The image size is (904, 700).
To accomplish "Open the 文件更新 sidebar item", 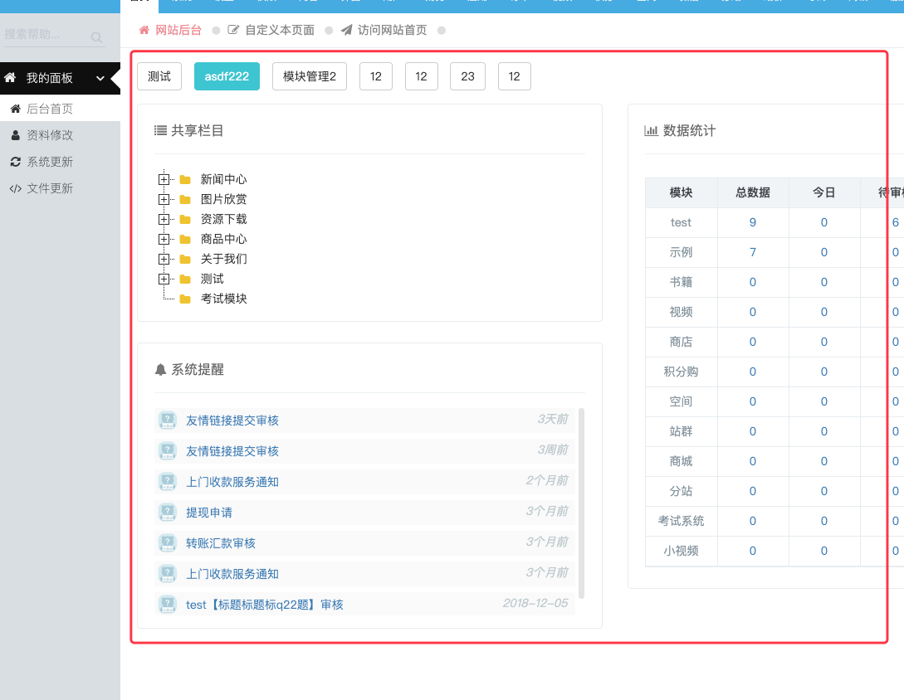I will point(60,188).
